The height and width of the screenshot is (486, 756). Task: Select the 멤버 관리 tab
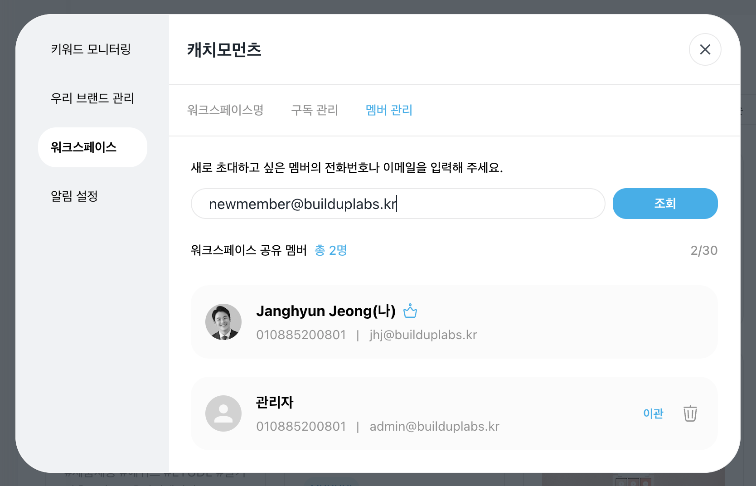tap(389, 110)
